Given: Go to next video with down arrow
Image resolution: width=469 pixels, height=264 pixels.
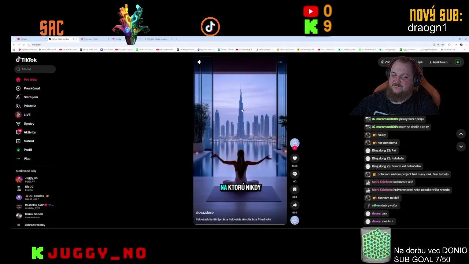Looking at the screenshot, I should tap(461, 146).
